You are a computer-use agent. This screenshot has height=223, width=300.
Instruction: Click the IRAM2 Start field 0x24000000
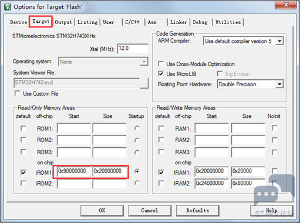point(212,184)
